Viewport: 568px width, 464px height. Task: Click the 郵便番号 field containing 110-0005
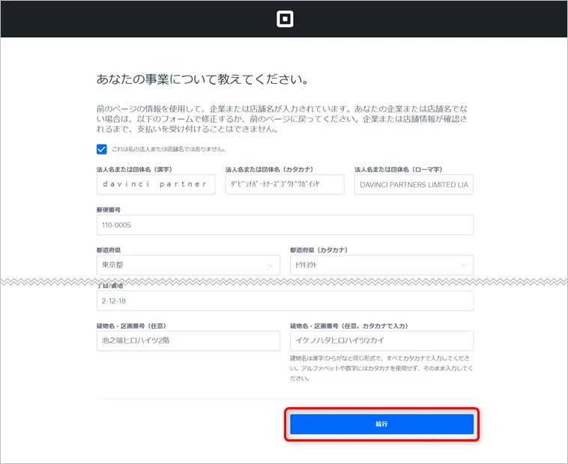(x=285, y=225)
